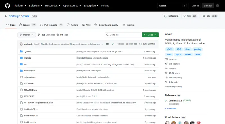225x124 pixels.
Task: Click the eye icon beside 289 watching
Action: 166,77
